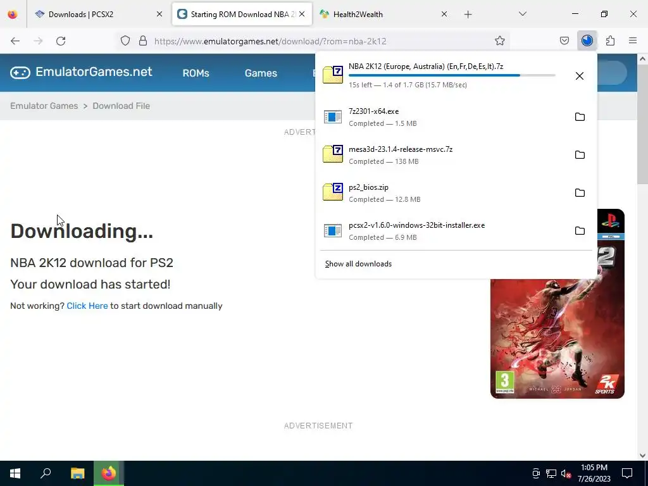
Task: Bookmark this page with the star icon
Action: (500, 41)
